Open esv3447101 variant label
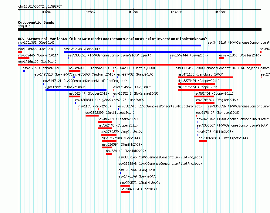270x213 pixels. coord(85,81)
